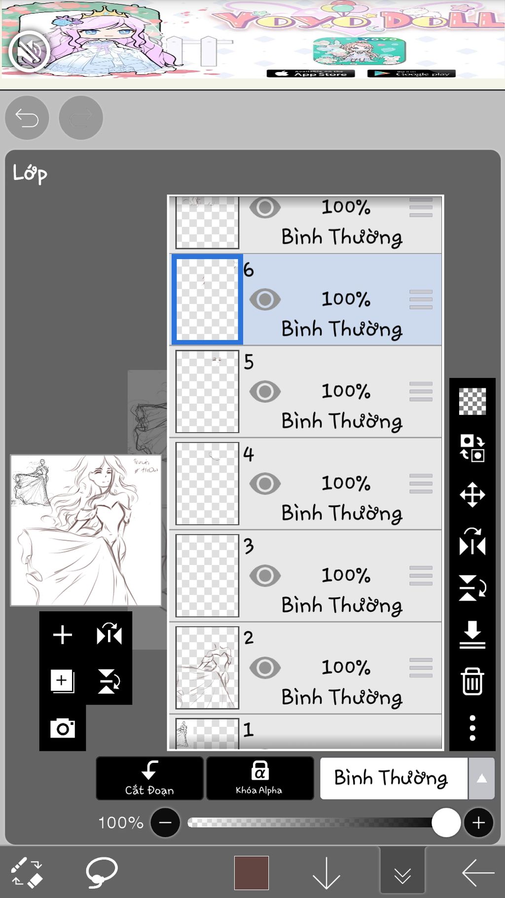Toggle visibility of layer 2
This screenshot has height=898, width=505.
265,668
